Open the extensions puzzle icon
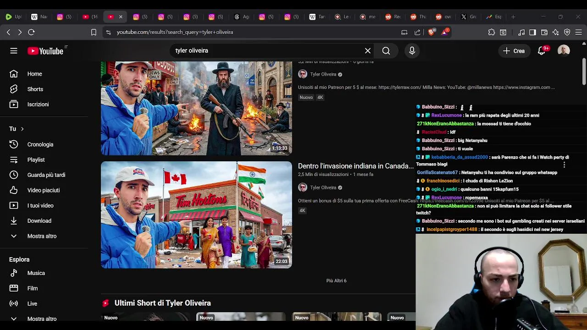This screenshot has width=587, height=330. pyautogui.click(x=492, y=32)
